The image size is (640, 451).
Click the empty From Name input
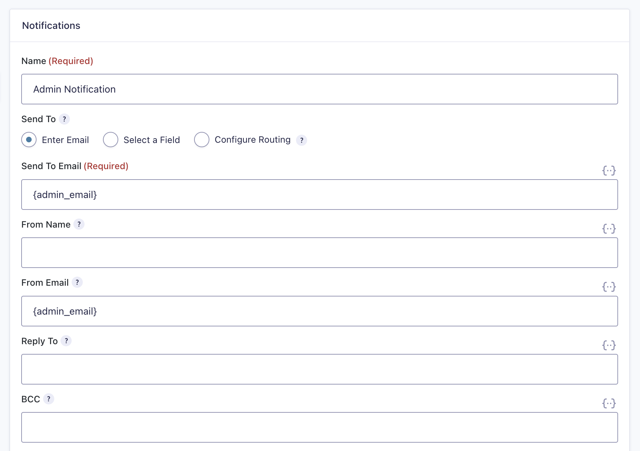(x=320, y=253)
